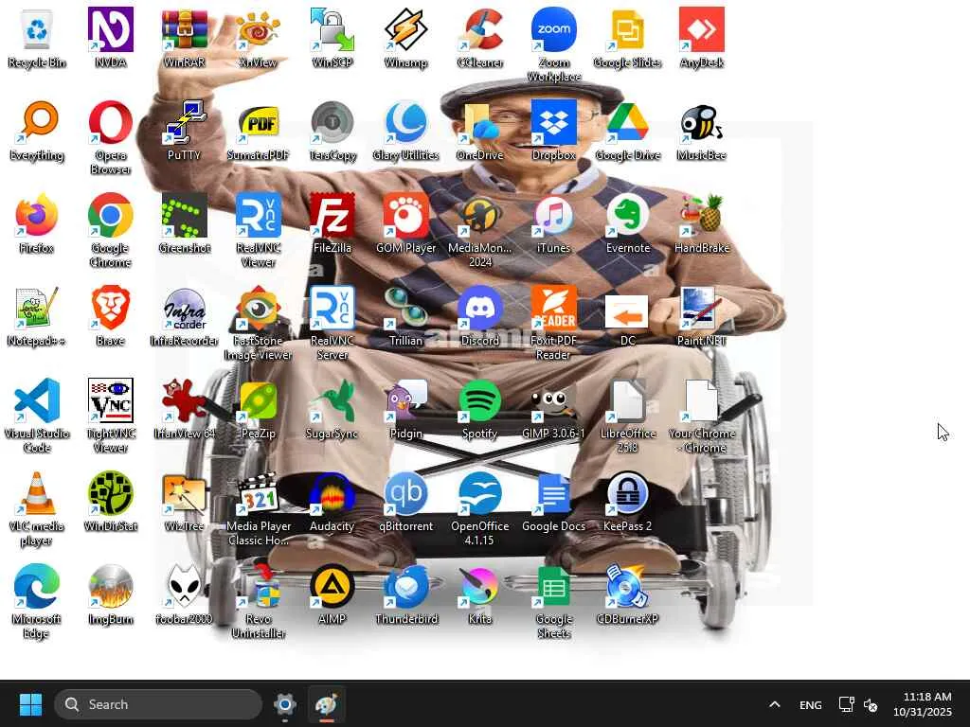
Task: Select the Notepad++ icon
Action: [37, 316]
